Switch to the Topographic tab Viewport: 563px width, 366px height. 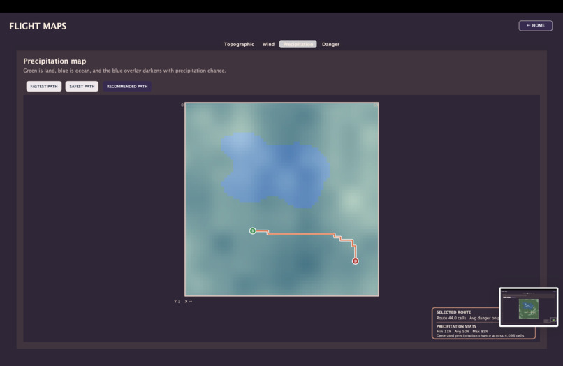pyautogui.click(x=239, y=44)
